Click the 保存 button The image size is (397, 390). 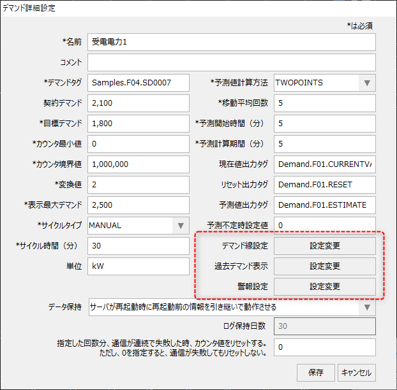316,372
